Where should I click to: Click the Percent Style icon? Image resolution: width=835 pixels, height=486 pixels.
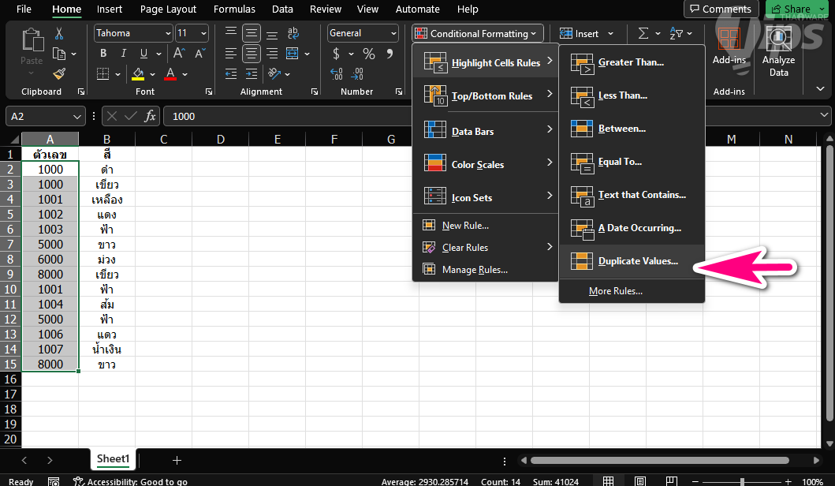coord(368,54)
